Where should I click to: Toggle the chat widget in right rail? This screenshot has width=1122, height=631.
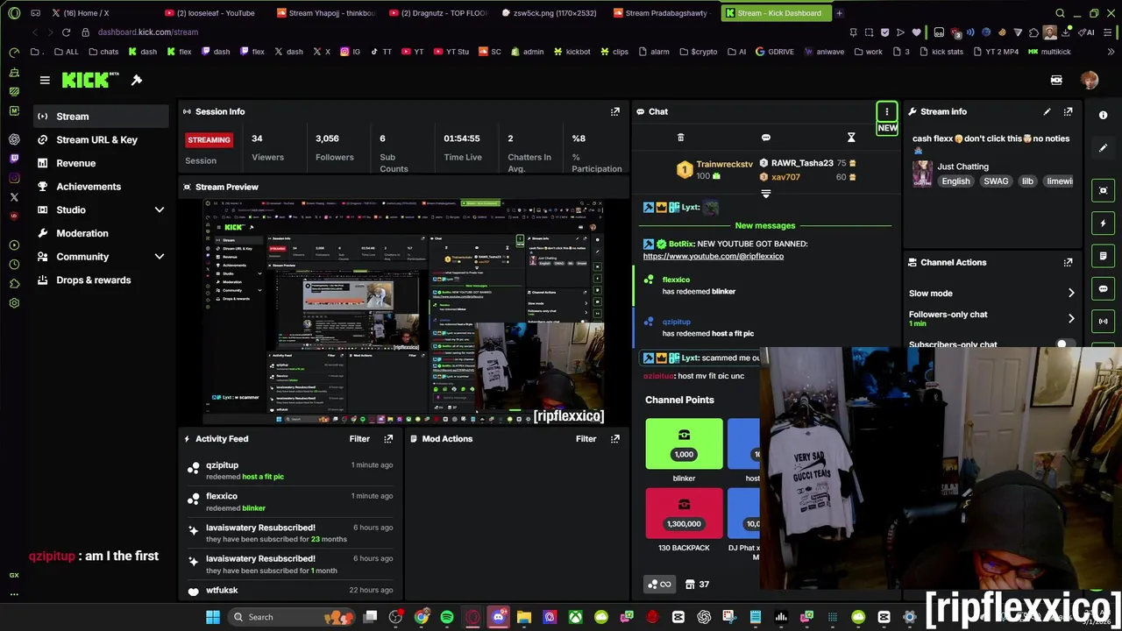point(1103,288)
